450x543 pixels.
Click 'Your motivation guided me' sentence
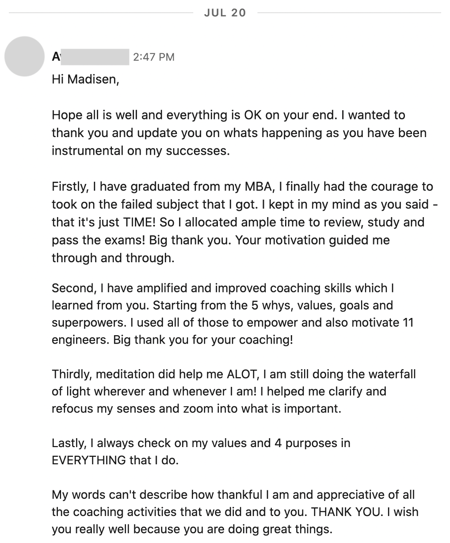315,240
